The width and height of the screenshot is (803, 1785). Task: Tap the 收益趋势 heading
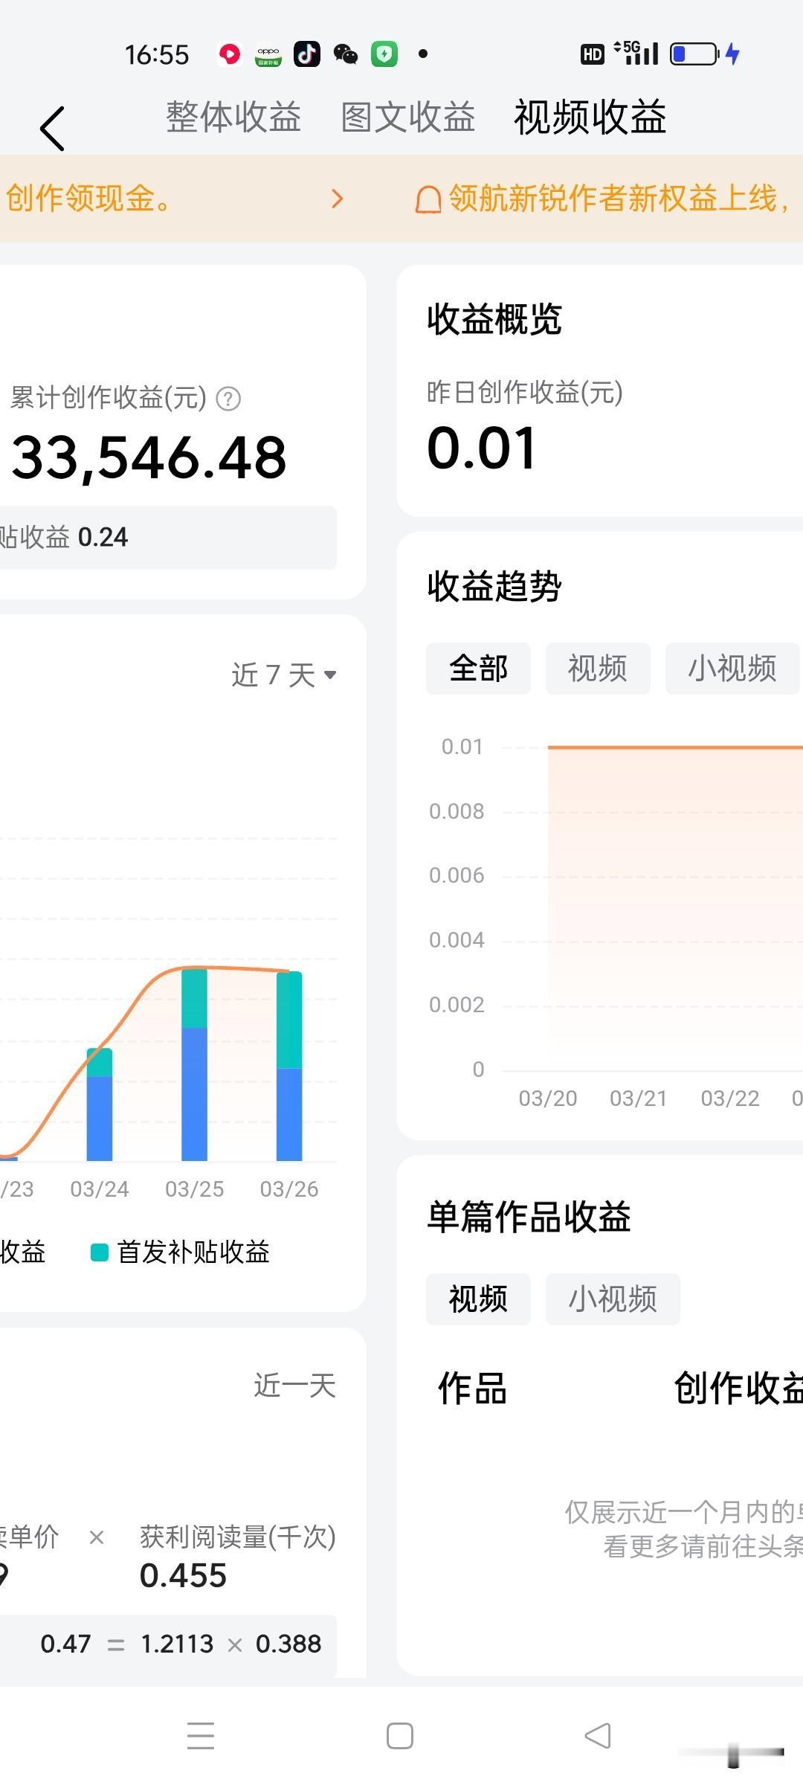pyautogui.click(x=494, y=587)
